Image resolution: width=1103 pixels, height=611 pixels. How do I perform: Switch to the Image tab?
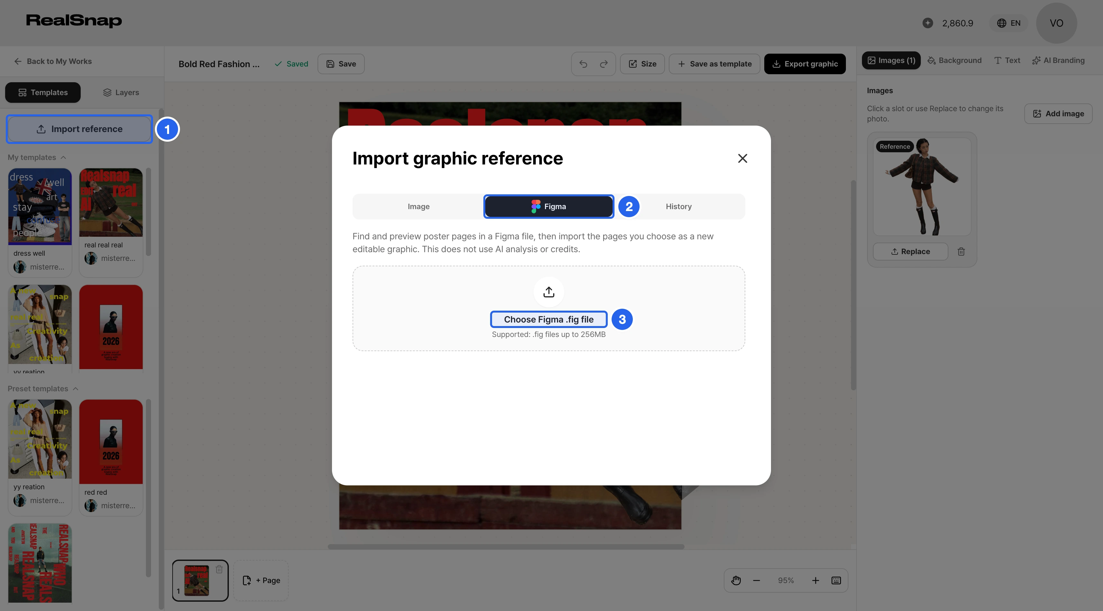[x=418, y=207]
